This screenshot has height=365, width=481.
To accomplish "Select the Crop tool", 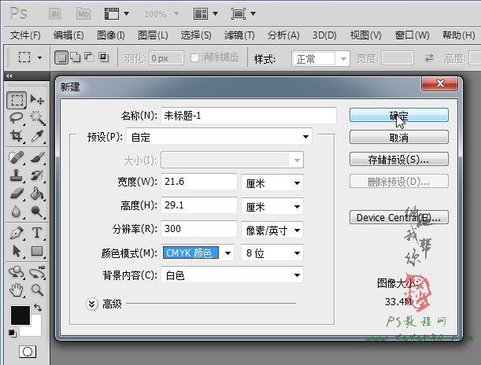I will click(17, 136).
